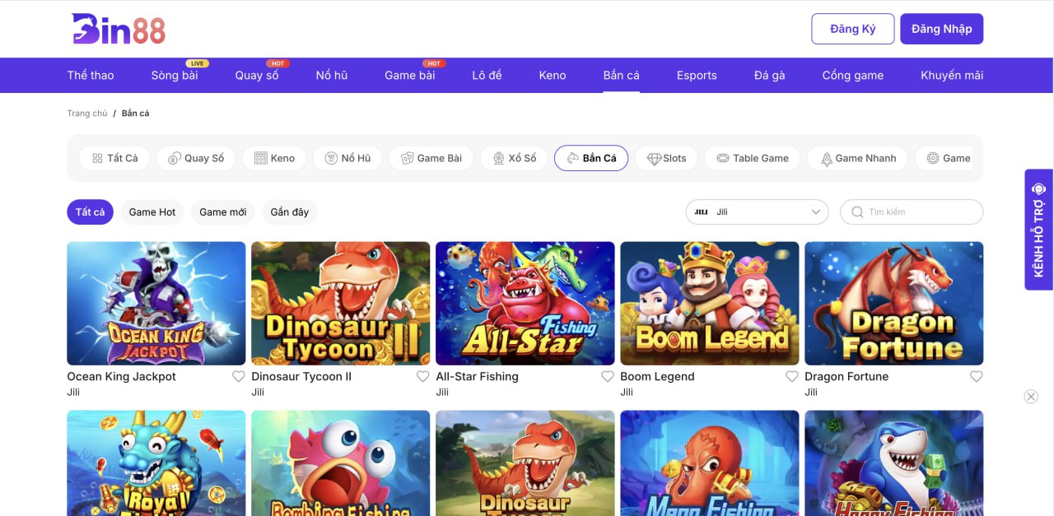The image size is (1054, 516).
Task: Switch to the Game Hot filter tab
Action: click(x=152, y=212)
